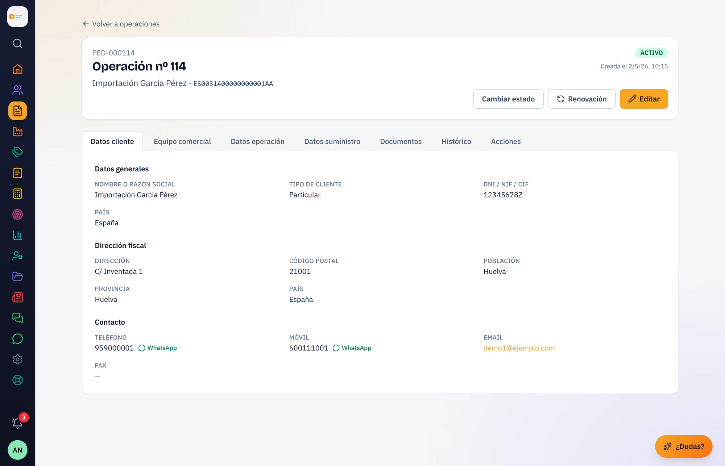This screenshot has width=725, height=466.
Task: Click the Renovación button
Action: (581, 99)
